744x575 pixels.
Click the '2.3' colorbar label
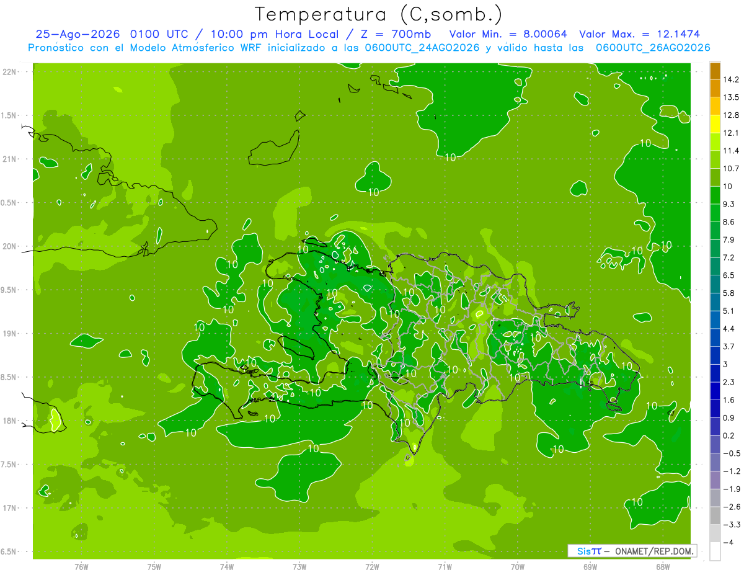click(729, 382)
